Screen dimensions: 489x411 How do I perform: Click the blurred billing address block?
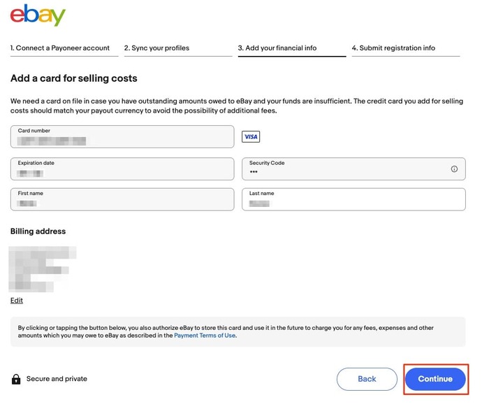pos(42,268)
